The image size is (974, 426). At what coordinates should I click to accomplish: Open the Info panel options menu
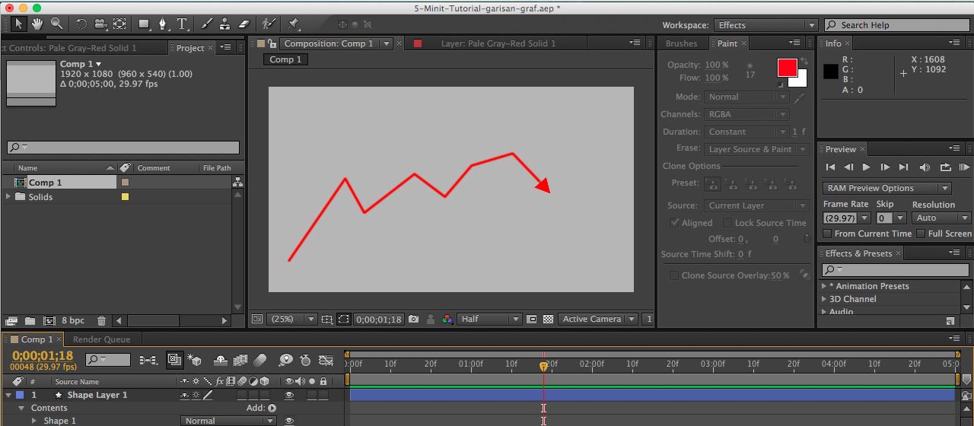(955, 43)
